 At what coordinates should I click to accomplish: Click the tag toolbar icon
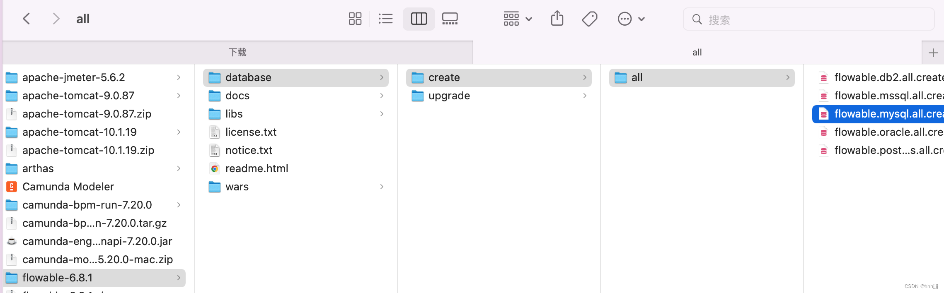click(x=590, y=19)
